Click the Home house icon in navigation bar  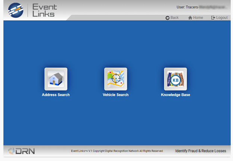pos(190,18)
